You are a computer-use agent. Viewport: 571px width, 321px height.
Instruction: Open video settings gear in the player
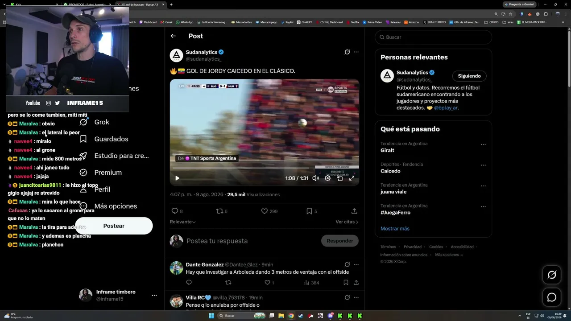[327, 178]
